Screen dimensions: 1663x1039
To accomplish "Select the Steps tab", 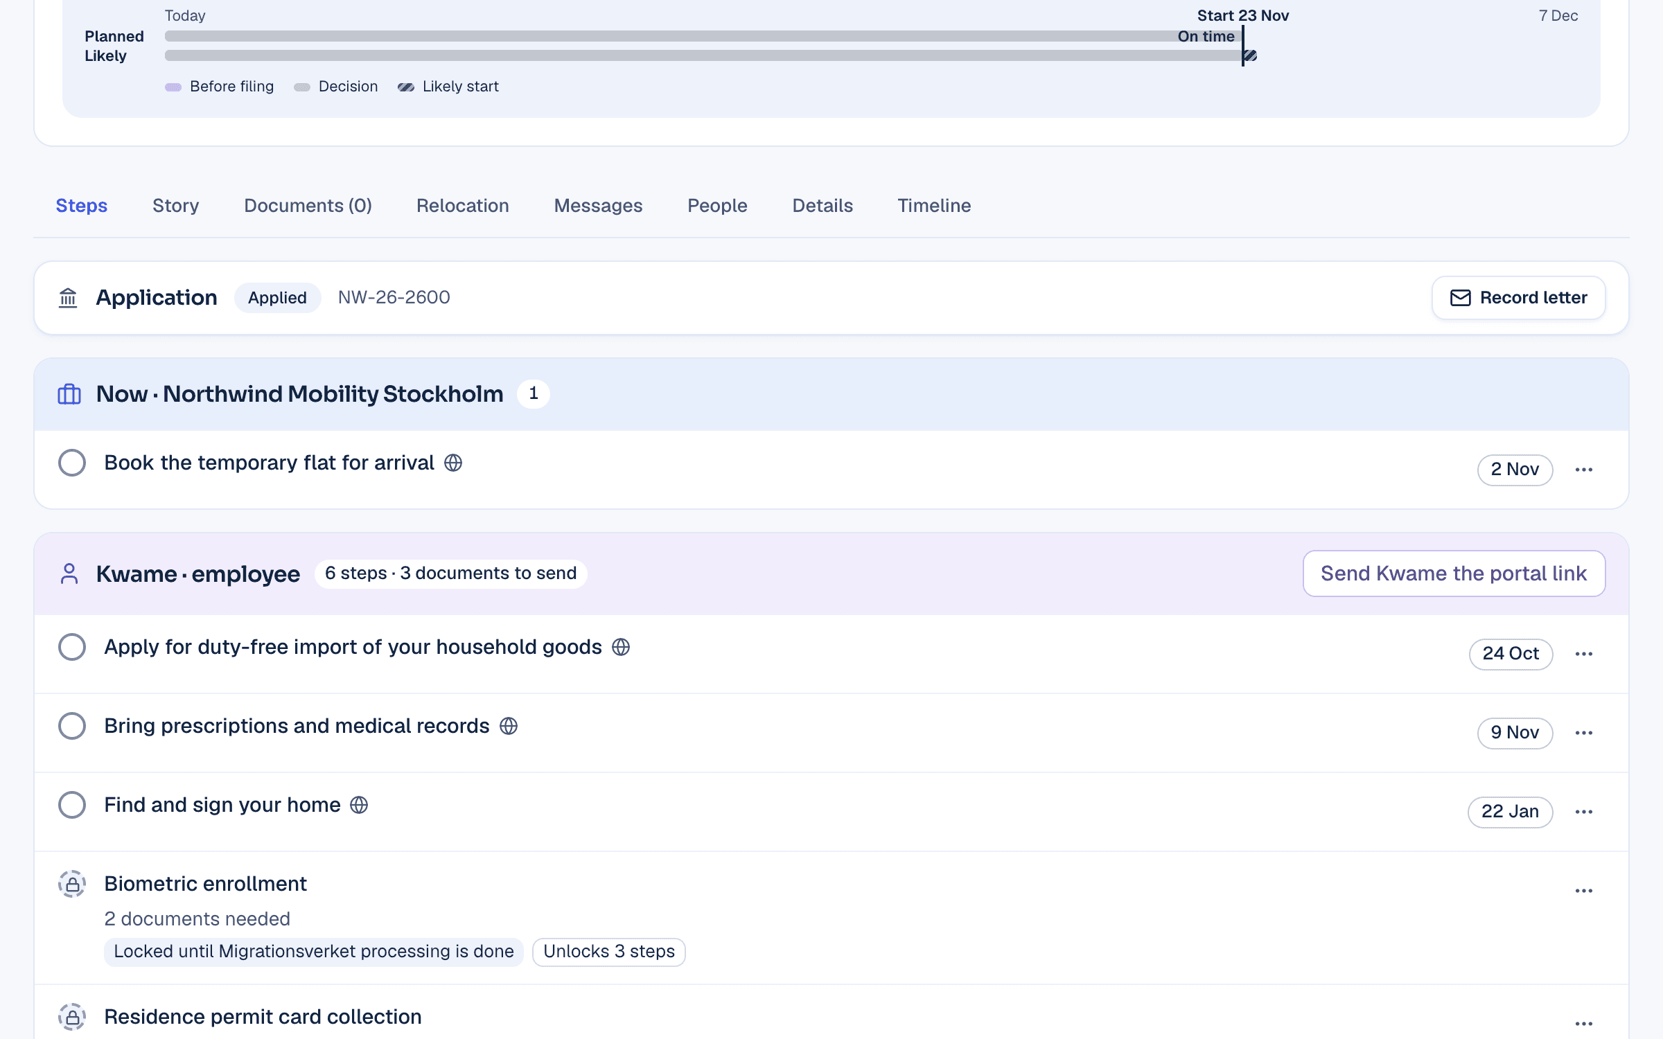I will [82, 206].
